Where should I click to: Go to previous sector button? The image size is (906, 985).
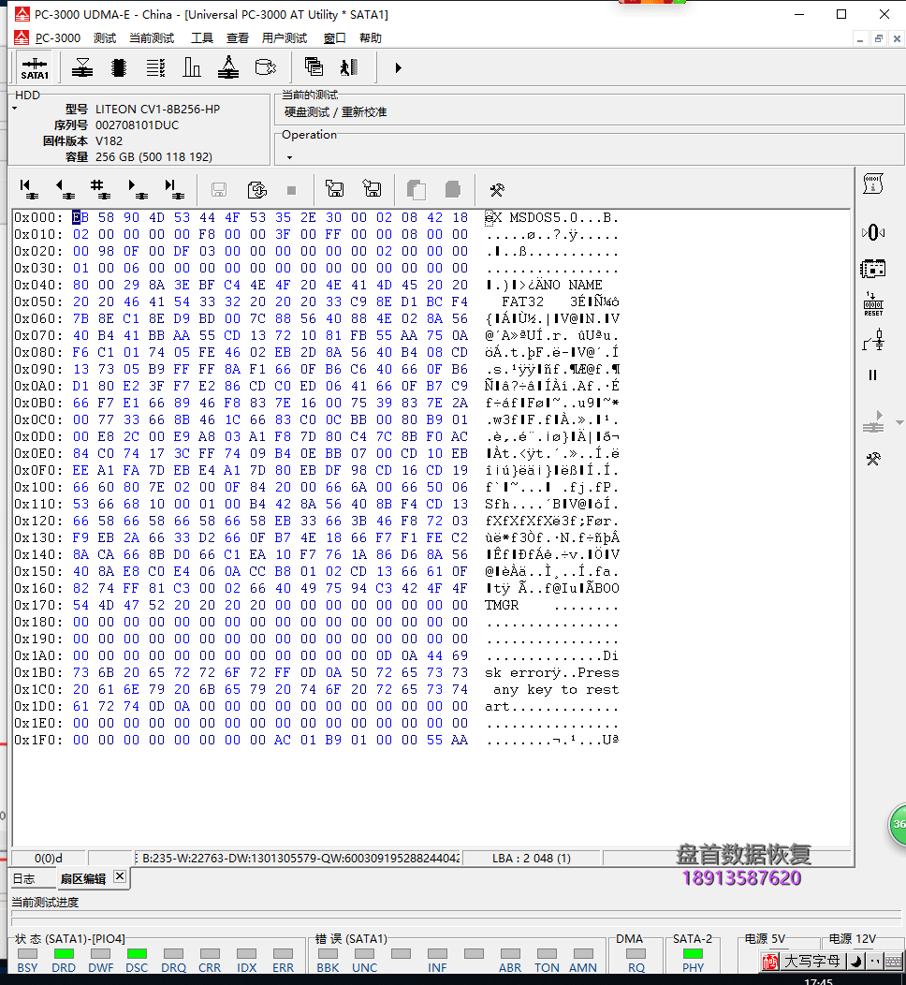(65, 189)
